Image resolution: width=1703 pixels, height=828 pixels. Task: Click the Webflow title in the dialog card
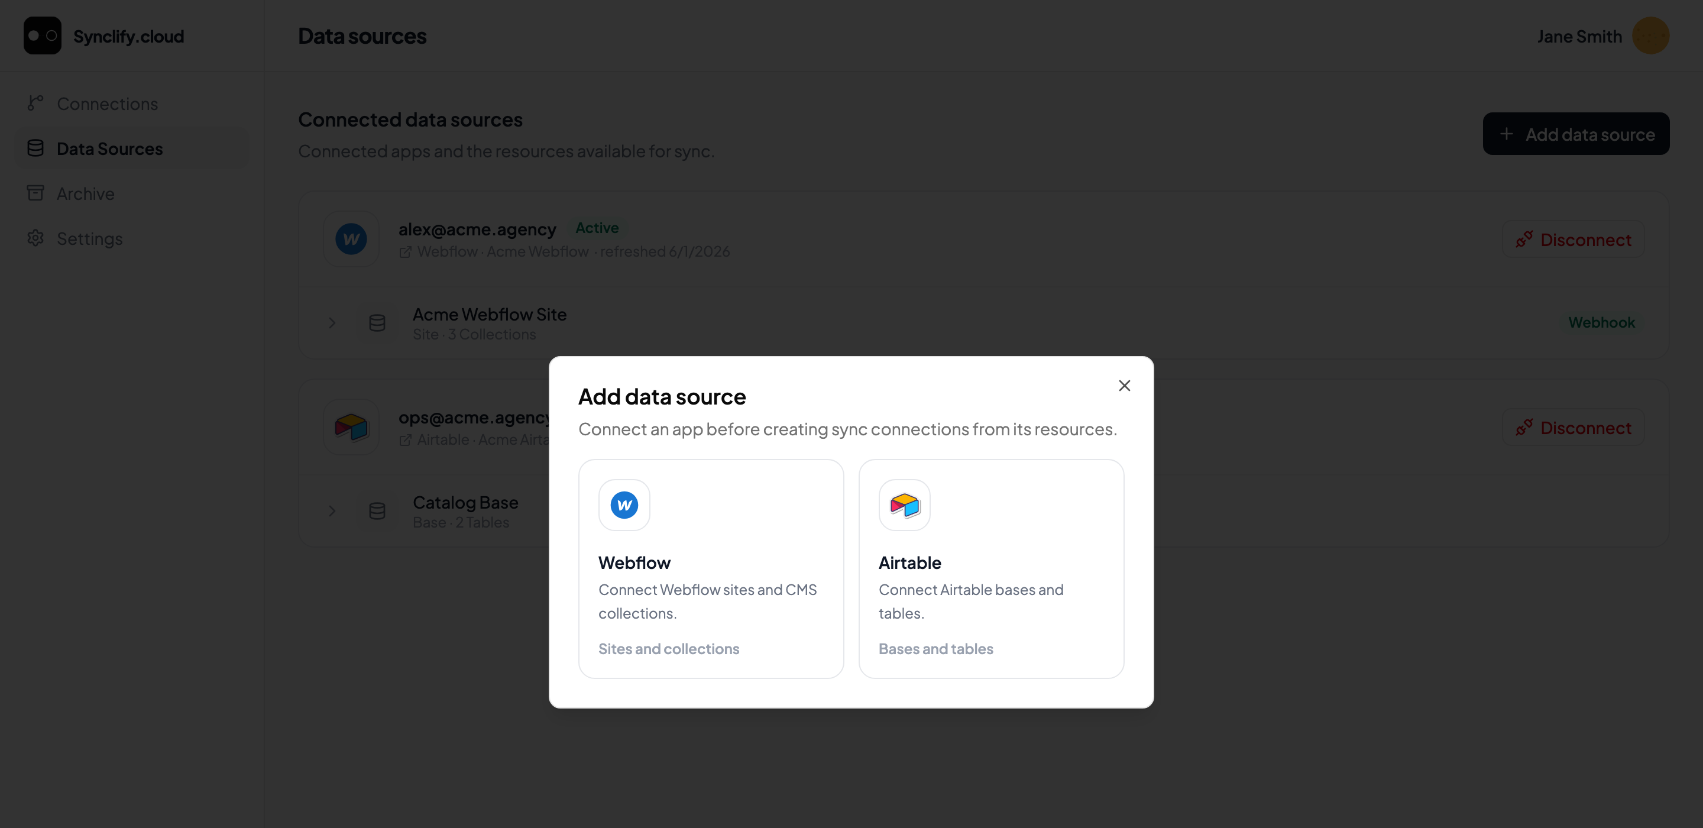tap(634, 563)
